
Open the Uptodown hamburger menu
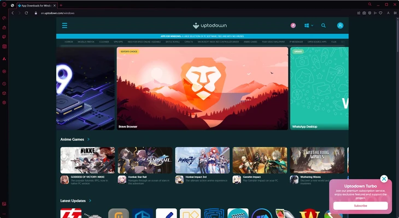(x=64, y=26)
